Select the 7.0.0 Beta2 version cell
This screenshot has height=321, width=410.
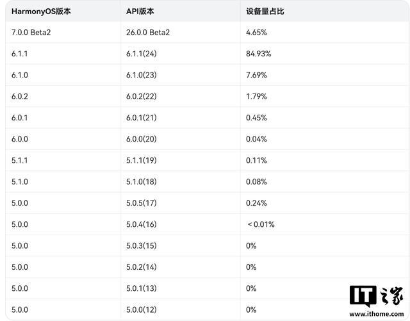point(31,33)
